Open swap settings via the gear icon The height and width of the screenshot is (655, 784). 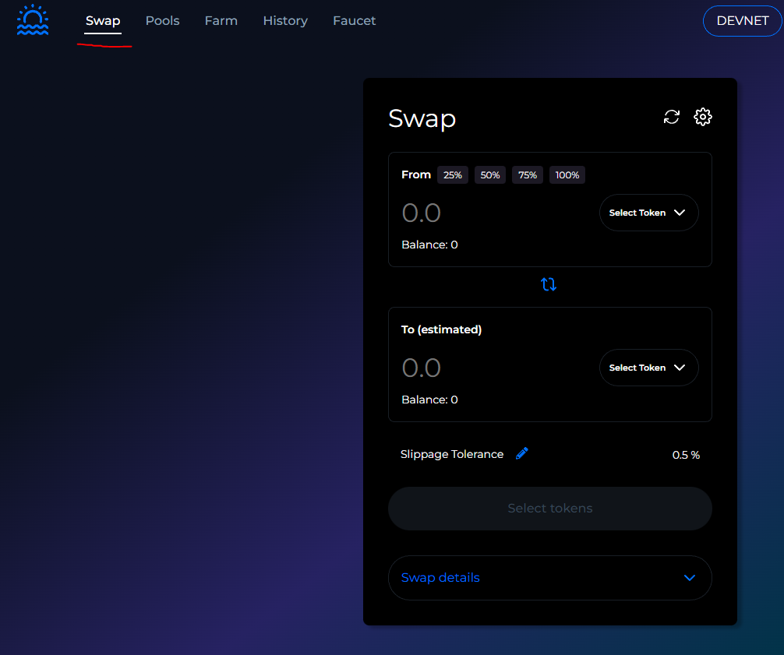point(703,116)
